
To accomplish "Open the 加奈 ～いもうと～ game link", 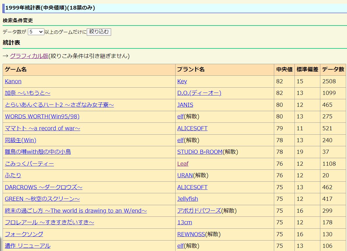I will pos(28,93).
